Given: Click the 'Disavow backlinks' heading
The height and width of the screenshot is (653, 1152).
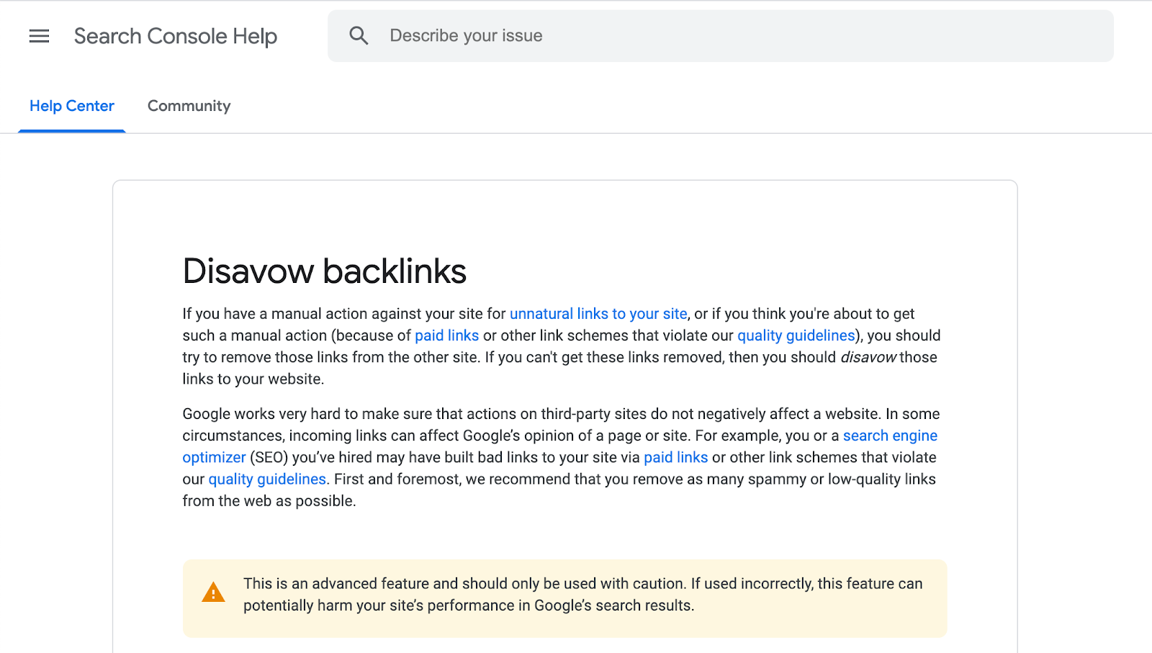Looking at the screenshot, I should click(x=324, y=271).
